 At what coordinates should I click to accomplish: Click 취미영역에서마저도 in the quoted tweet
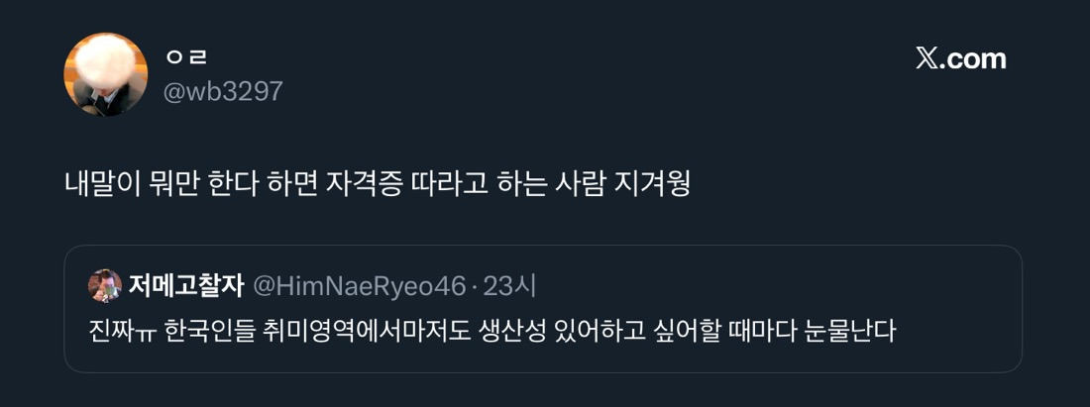(352, 330)
